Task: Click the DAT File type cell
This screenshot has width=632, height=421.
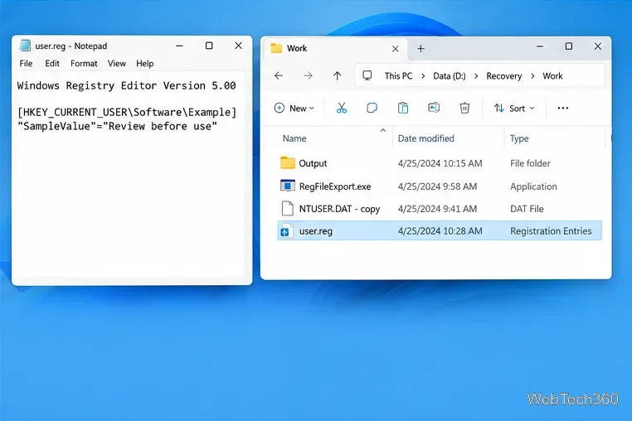Action: point(527,209)
